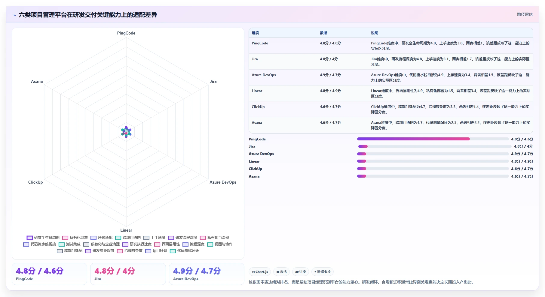Click the Asana progress bar
The height and width of the screenshot is (297, 545).
coord(433,176)
